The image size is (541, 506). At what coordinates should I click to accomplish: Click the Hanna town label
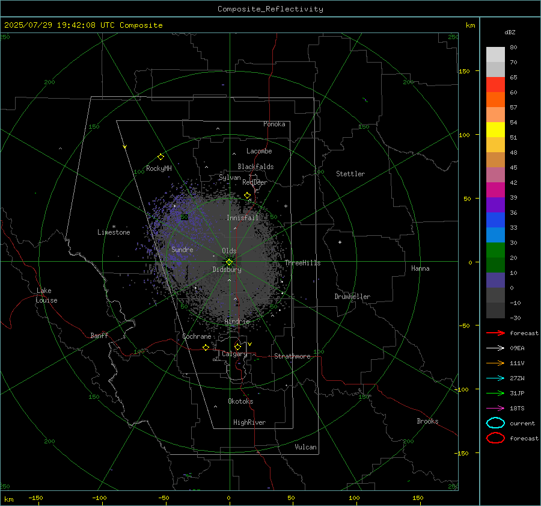click(420, 268)
